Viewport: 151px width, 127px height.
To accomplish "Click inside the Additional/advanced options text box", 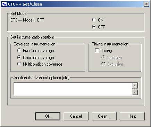I will [73, 89].
